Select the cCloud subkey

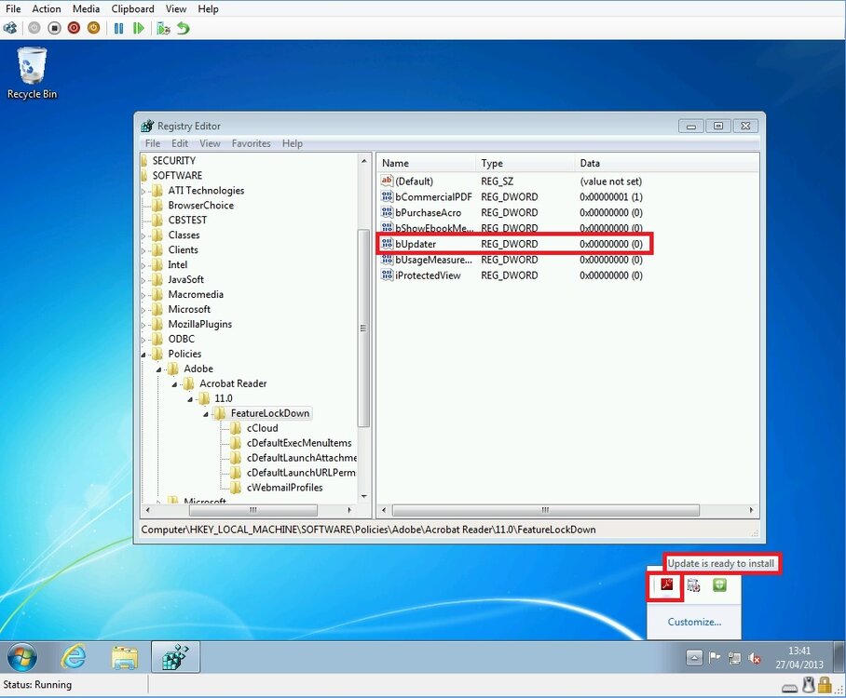pos(262,428)
